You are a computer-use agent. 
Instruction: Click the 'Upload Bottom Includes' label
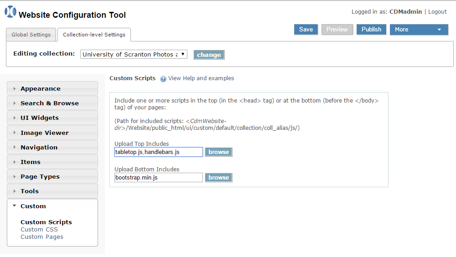point(147,169)
